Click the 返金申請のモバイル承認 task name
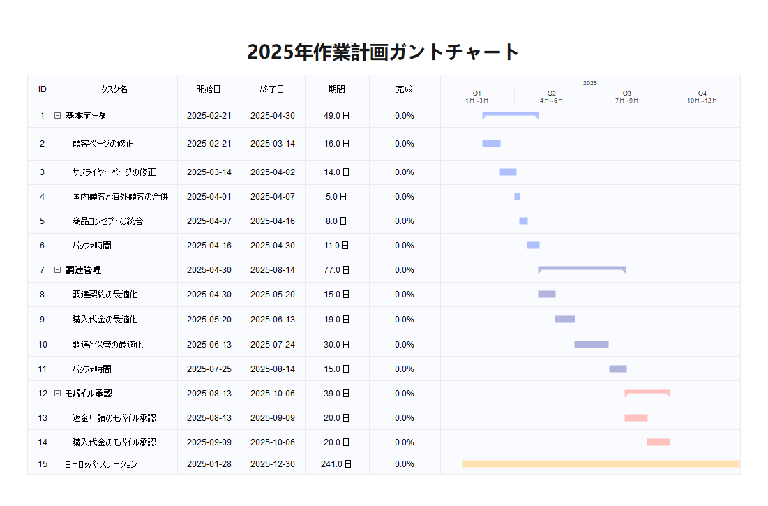Screen dimensions: 768x506 coord(114,418)
